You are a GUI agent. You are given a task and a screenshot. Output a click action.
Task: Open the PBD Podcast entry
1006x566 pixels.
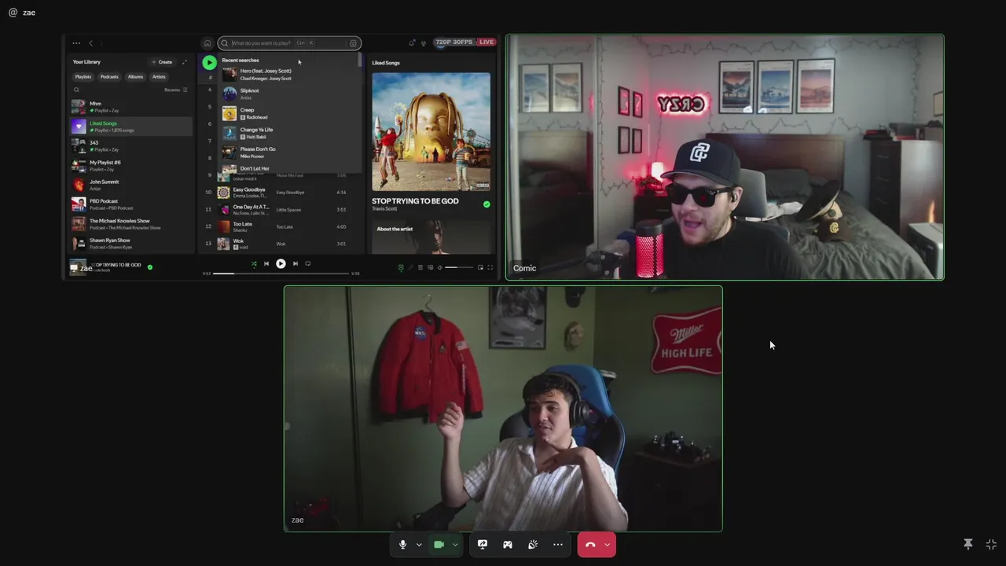130,204
